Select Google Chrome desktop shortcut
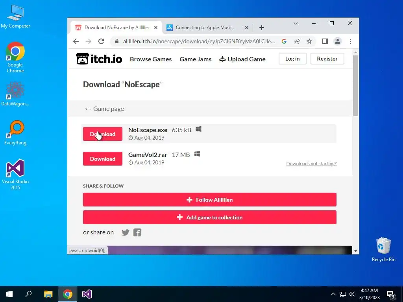403x302 pixels. (15, 57)
